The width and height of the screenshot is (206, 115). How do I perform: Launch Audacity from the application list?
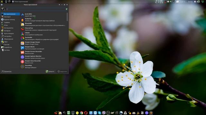click(x=43, y=19)
